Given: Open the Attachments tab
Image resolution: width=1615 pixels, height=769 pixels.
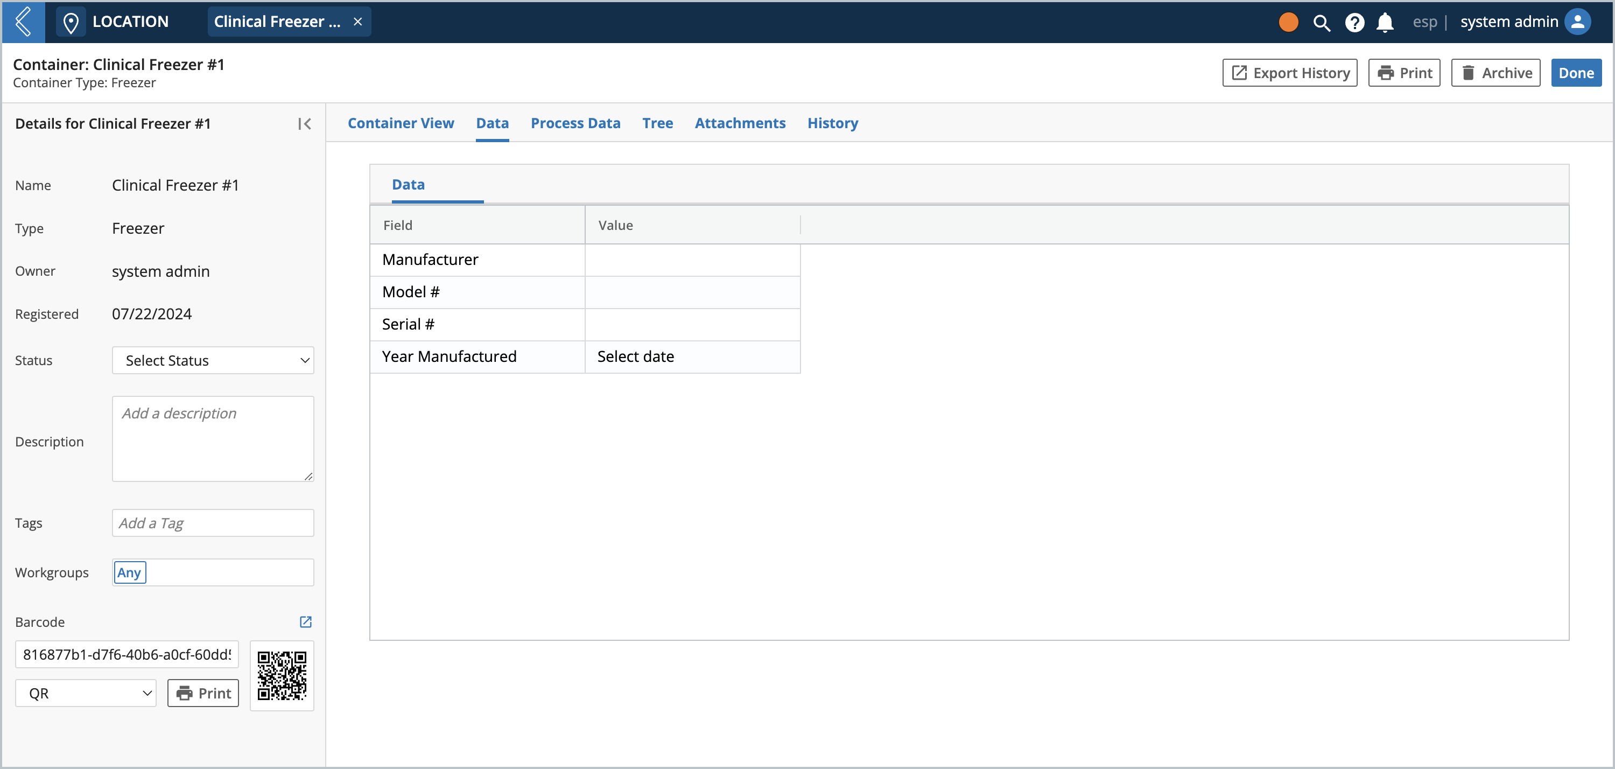Looking at the screenshot, I should [740, 123].
